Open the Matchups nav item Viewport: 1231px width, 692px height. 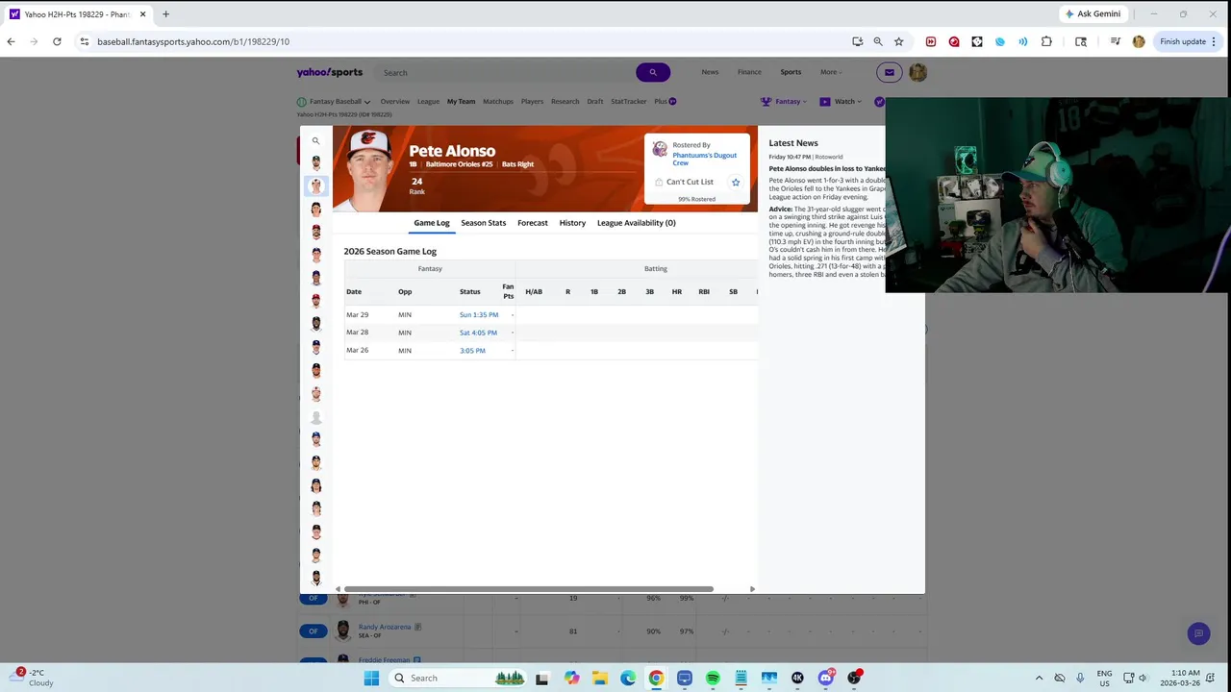(498, 101)
